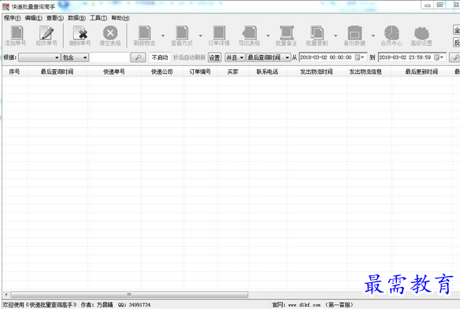Click the 修改单号 pencil edit icon

(46, 33)
